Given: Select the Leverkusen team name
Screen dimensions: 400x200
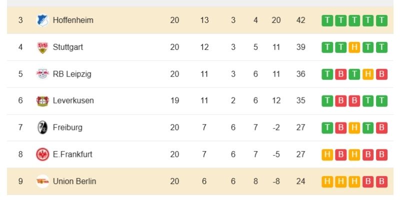Looking at the screenshot, I should pos(73,101).
